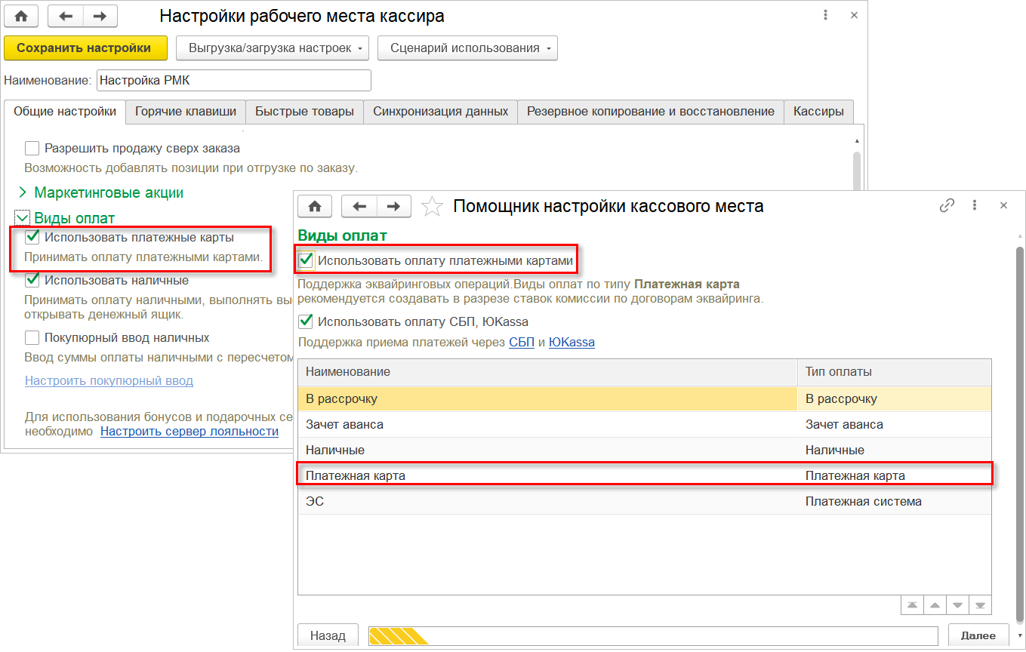The image size is (1026, 652).
Task: Click the forward arrow in the cashier workplace settings window
Action: (100, 16)
